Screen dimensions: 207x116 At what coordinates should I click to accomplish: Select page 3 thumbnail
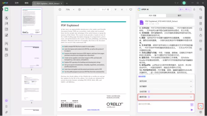click(x=31, y=87)
